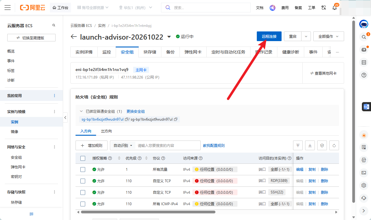This screenshot has width=371, height=220.
Task: Open the 全部操作 dropdown
Action: (x=329, y=36)
